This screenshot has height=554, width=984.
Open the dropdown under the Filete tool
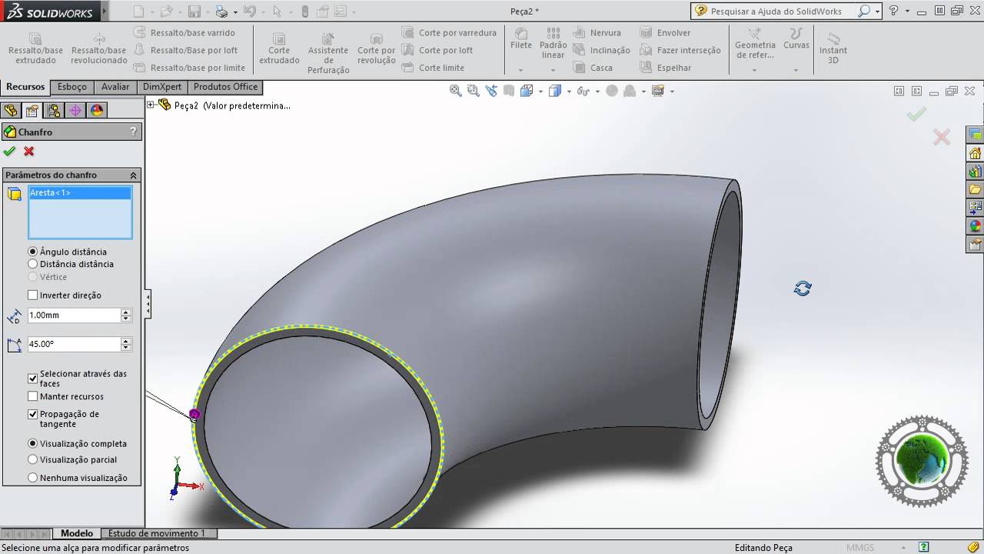click(x=521, y=70)
